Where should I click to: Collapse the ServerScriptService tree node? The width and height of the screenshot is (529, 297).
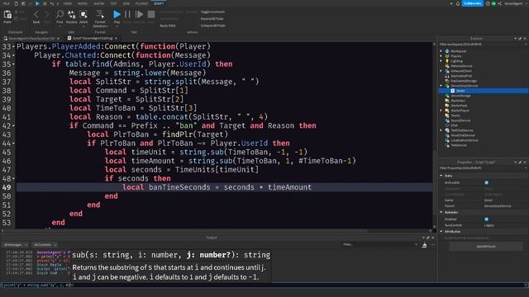coord(441,86)
